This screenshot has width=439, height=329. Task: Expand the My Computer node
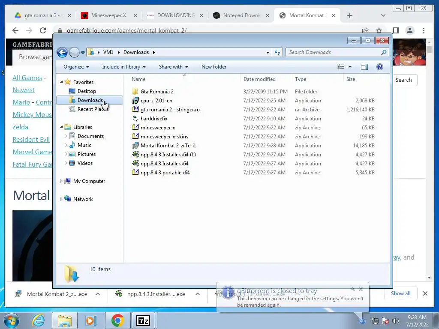tap(61, 181)
